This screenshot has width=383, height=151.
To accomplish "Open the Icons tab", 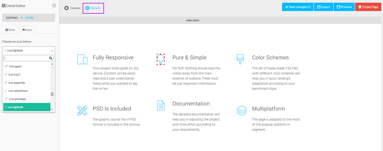I will [x=27, y=30].
